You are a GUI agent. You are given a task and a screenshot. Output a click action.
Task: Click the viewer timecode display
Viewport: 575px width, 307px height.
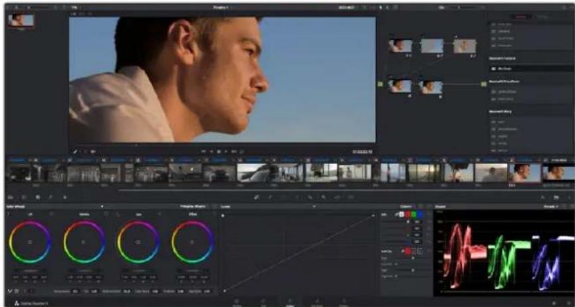pyautogui.click(x=362, y=152)
